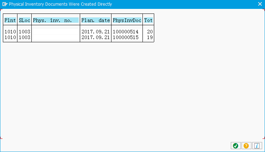Click plan date in the 100000514 row

[x=96, y=32]
